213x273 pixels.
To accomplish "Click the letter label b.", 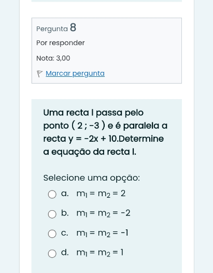I will [65, 213].
